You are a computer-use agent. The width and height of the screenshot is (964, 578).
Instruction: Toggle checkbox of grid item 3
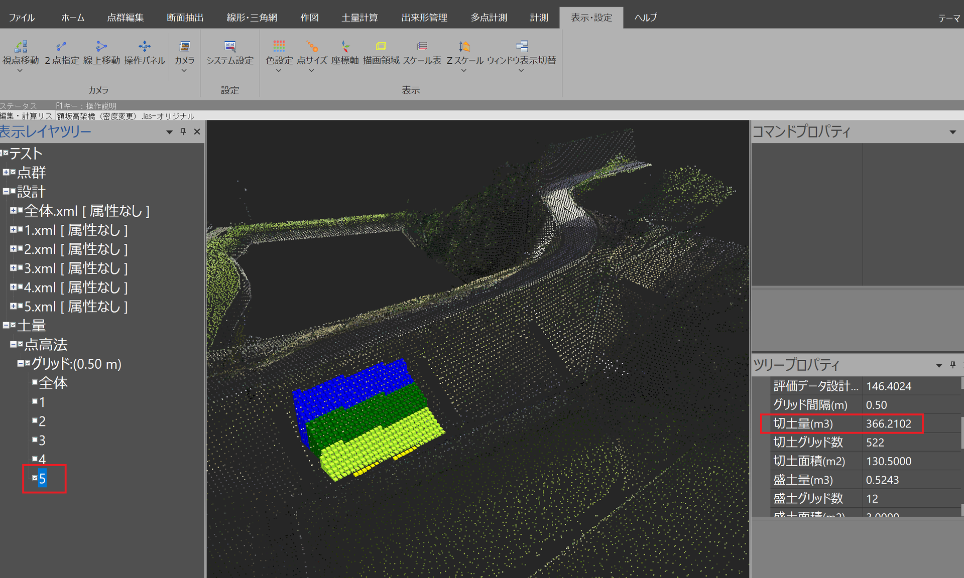click(x=35, y=440)
